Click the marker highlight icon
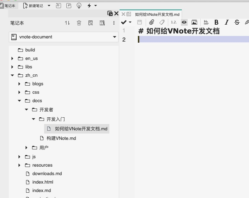Viewport: 249px width, 198px height. 247,22
